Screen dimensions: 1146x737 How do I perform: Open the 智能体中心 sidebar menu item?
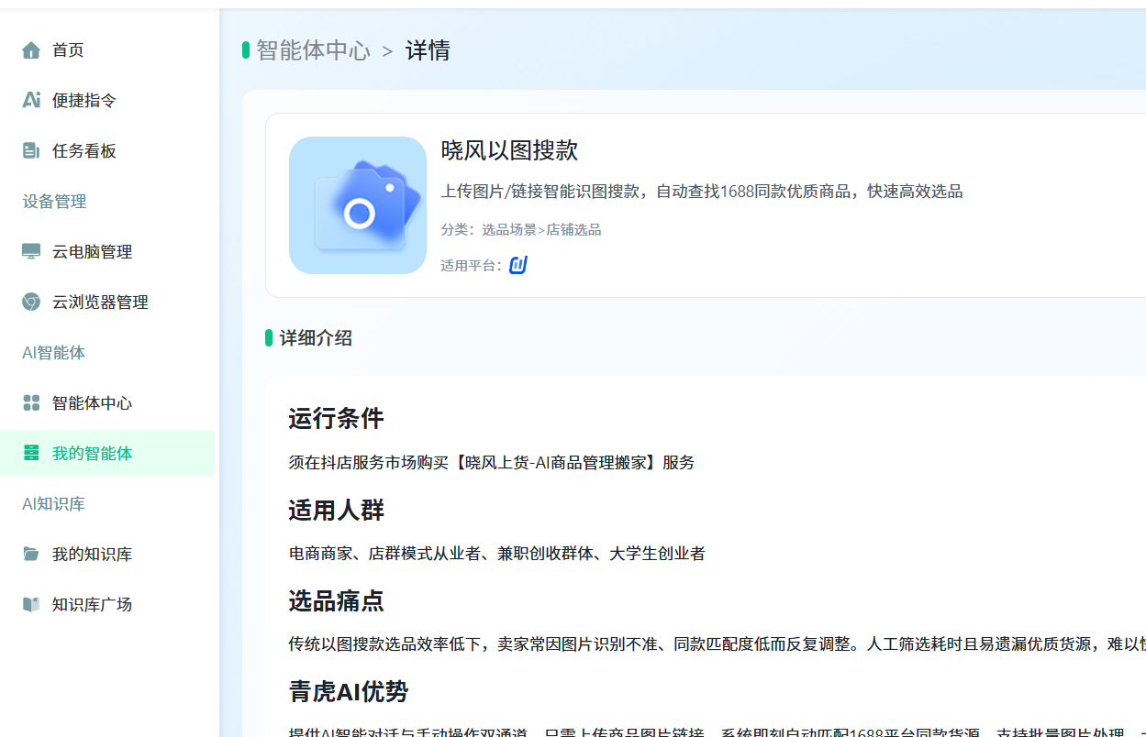tap(107, 402)
